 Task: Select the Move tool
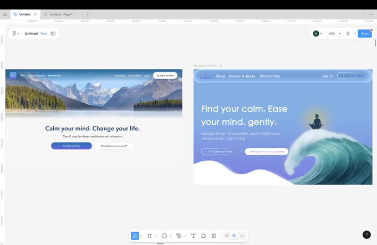(135, 236)
